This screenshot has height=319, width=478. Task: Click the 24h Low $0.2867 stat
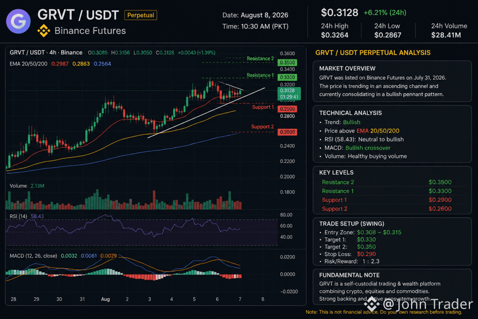pyautogui.click(x=387, y=31)
